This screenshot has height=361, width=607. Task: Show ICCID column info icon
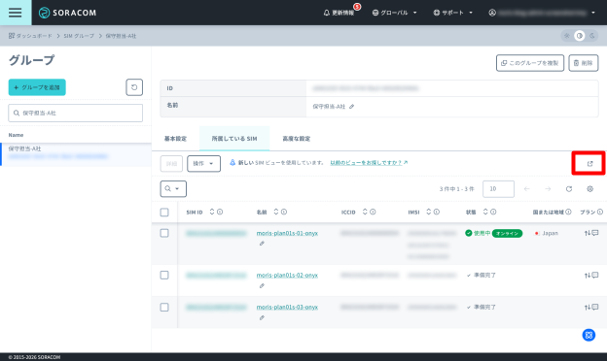[373, 212]
